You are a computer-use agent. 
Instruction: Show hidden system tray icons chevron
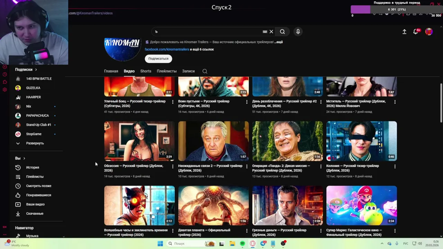pyautogui.click(x=382, y=243)
